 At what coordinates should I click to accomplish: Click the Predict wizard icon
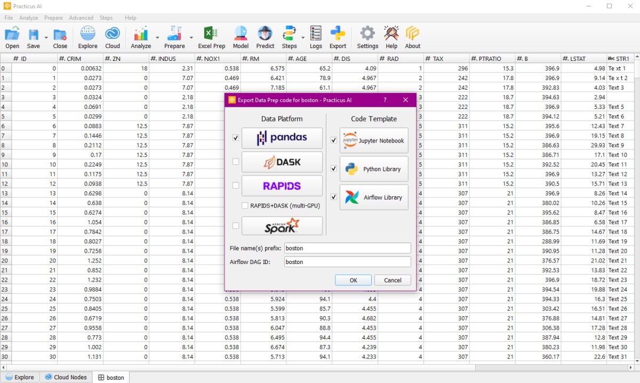pyautogui.click(x=265, y=37)
